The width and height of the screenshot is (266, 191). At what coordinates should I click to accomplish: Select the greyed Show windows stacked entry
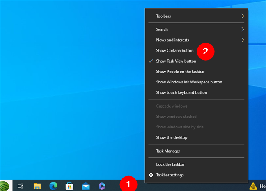[x=196, y=117]
